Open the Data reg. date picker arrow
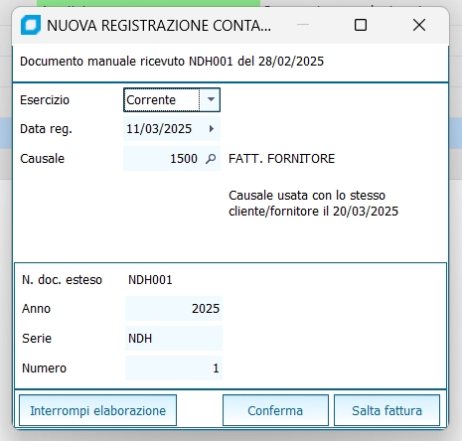 (212, 129)
